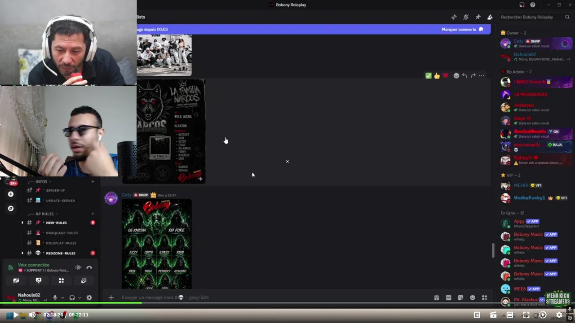575x323 pixels.
Task: Click plus to attach file to message
Action: tap(111, 297)
